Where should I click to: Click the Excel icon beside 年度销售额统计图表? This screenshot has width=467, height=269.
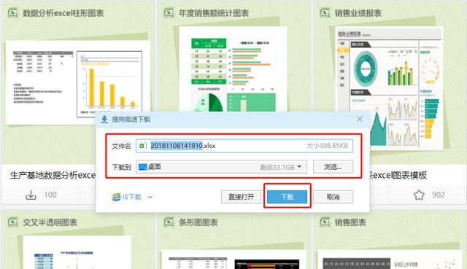[x=169, y=13]
